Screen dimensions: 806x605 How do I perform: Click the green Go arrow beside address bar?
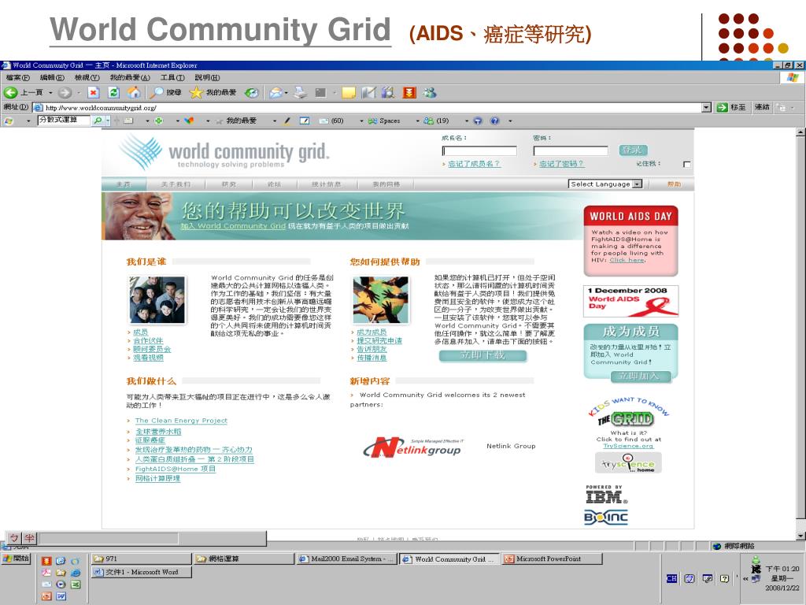click(x=722, y=107)
